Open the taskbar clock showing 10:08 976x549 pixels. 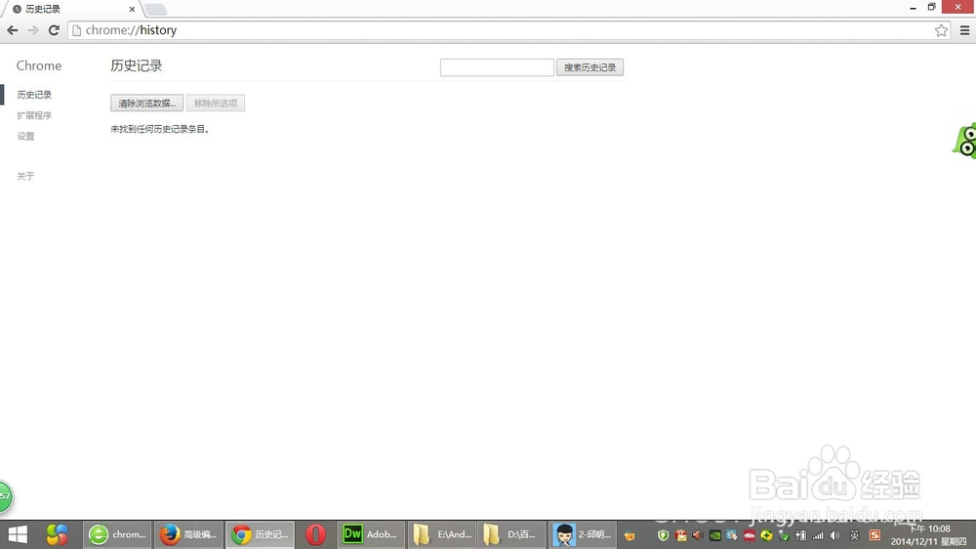[x=928, y=534]
